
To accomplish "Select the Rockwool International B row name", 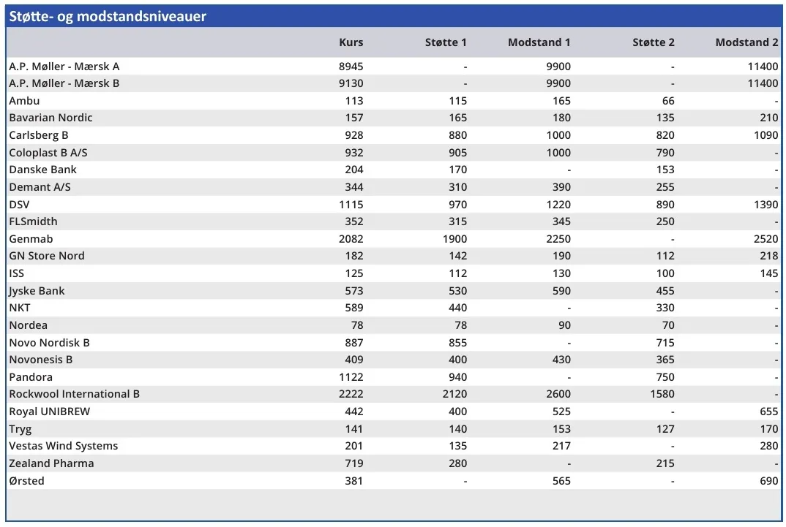I will [x=74, y=394].
